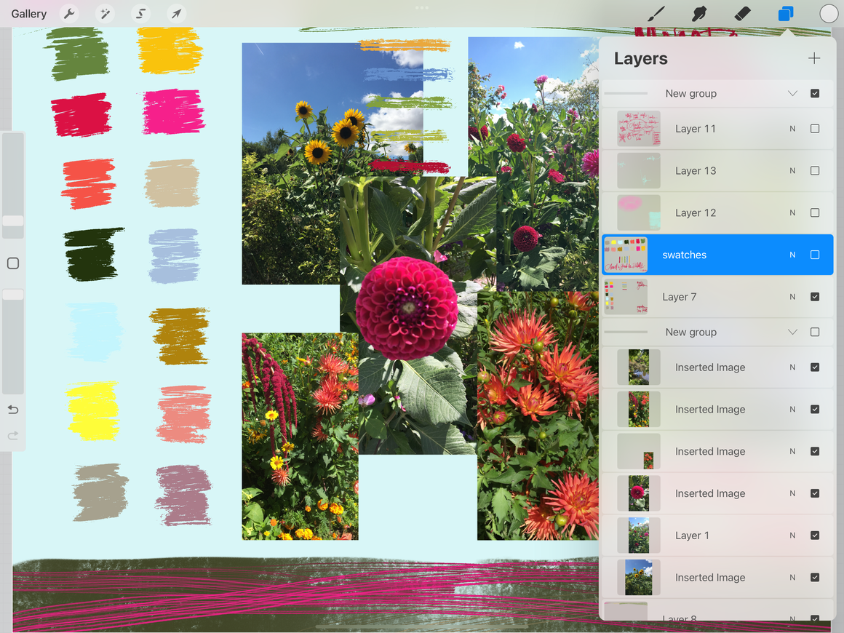Select the Transform arrow tool

(x=175, y=13)
